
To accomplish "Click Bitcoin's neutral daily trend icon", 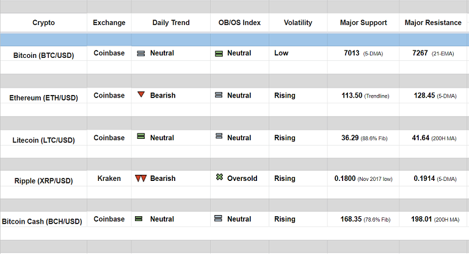I will (x=140, y=54).
